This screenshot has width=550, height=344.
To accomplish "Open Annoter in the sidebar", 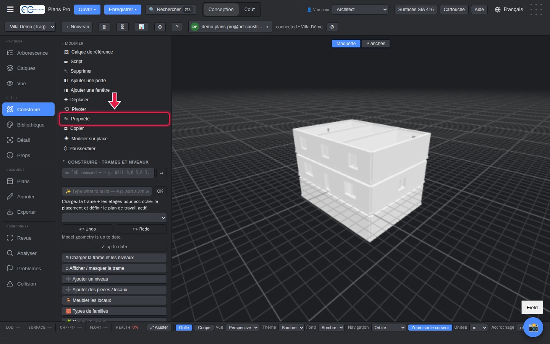I will pyautogui.click(x=29, y=197).
